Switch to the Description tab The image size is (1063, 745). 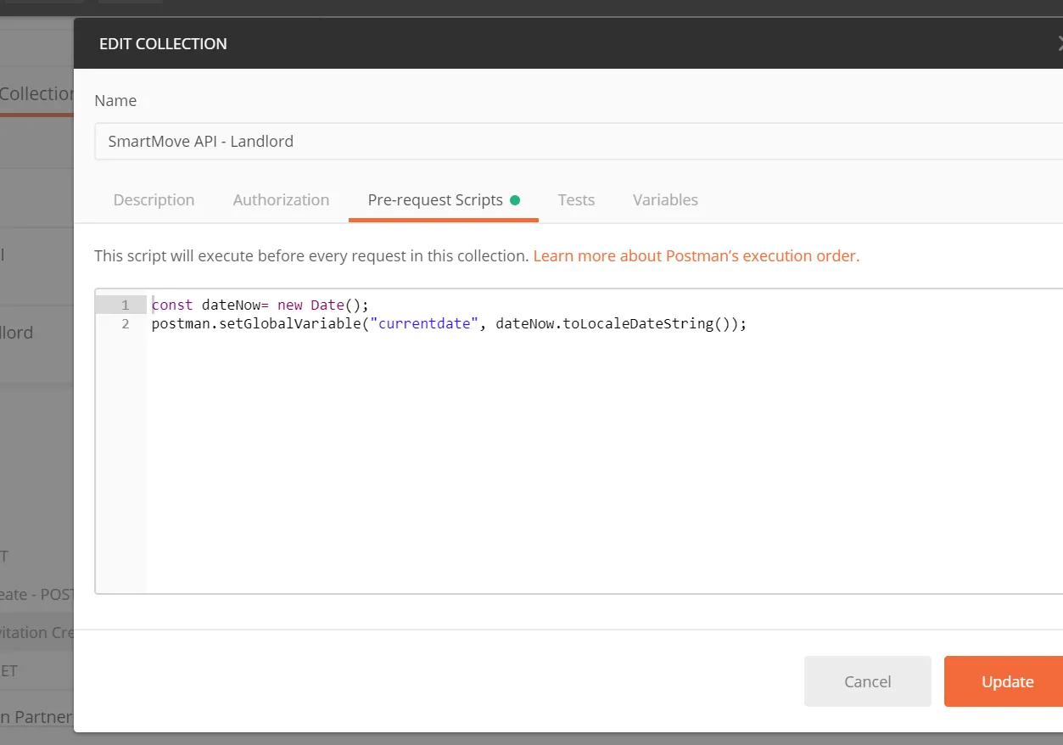click(x=154, y=200)
